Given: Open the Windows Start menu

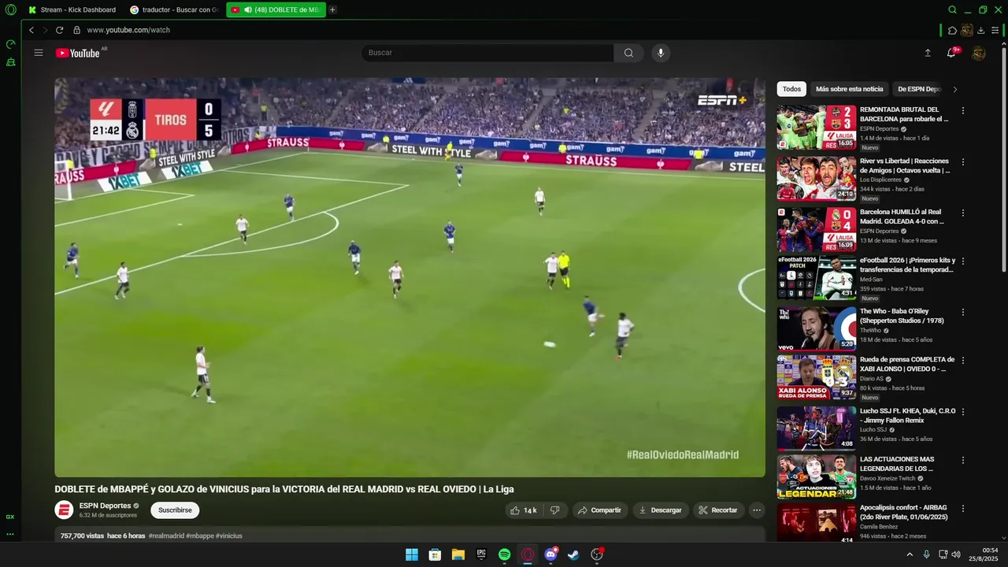Looking at the screenshot, I should [412, 554].
